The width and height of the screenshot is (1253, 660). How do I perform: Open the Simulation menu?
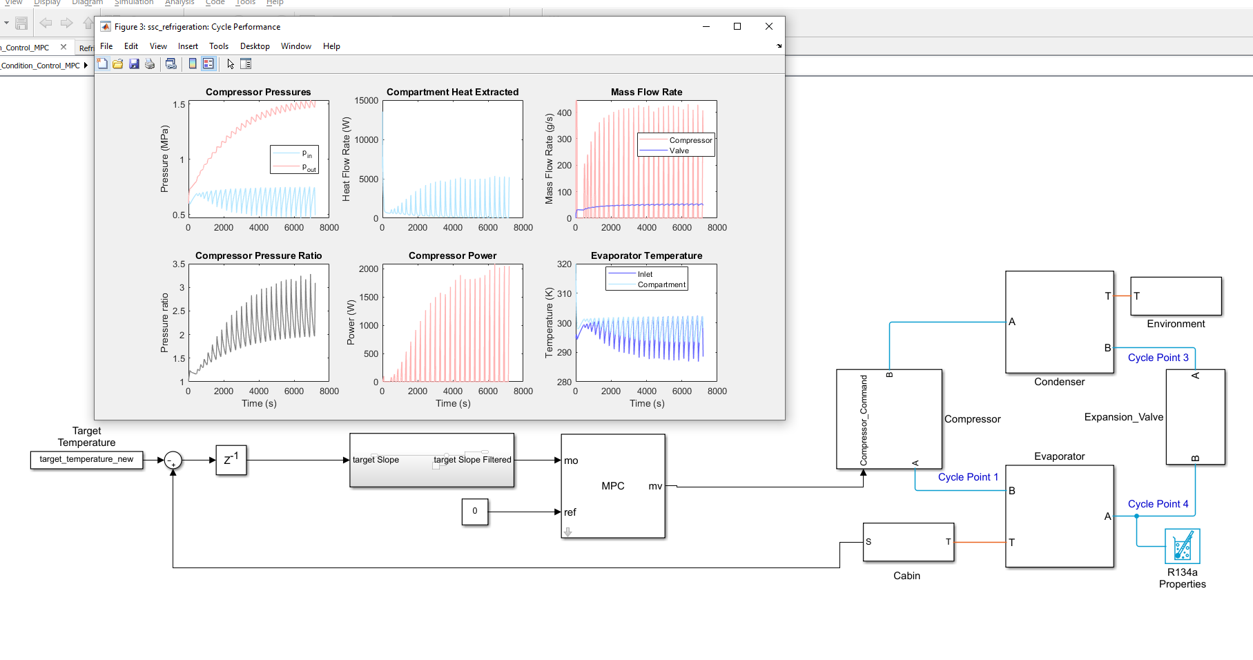click(134, 3)
